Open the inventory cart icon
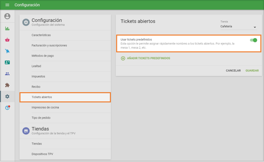The image size is (264, 162). point(7,51)
